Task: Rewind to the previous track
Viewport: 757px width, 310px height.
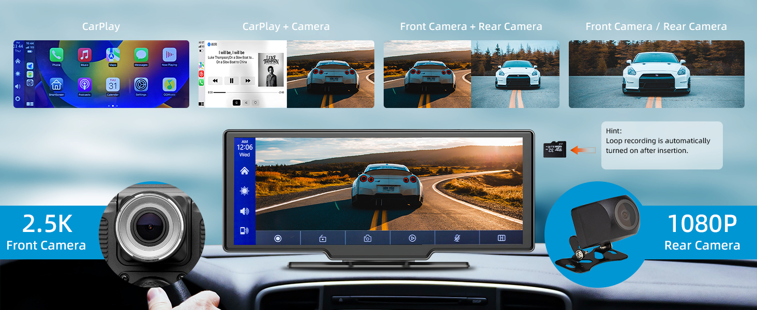Action: pyautogui.click(x=215, y=81)
